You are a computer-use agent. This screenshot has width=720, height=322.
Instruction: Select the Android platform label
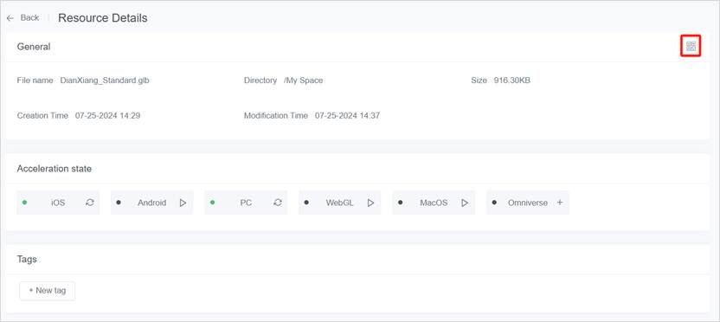pos(152,203)
